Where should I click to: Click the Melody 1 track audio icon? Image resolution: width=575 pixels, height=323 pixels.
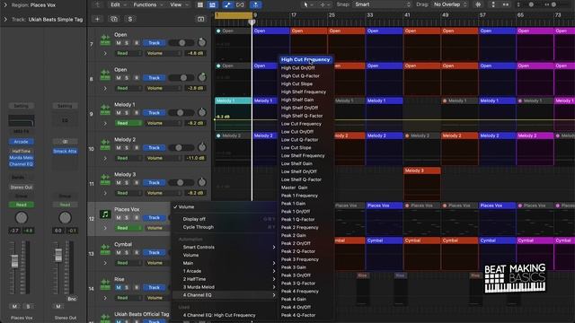(105, 109)
